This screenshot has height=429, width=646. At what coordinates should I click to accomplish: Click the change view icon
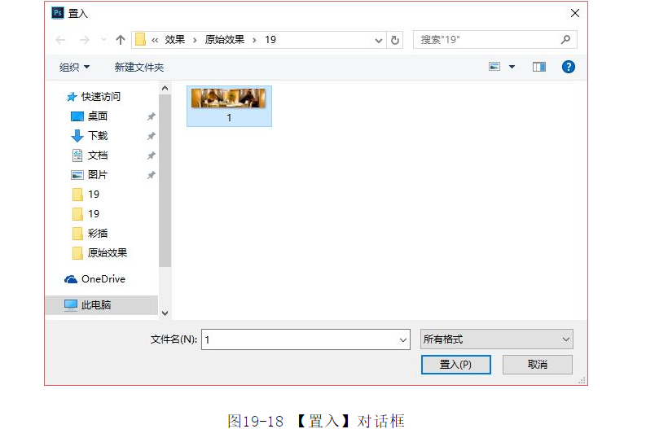tap(494, 67)
